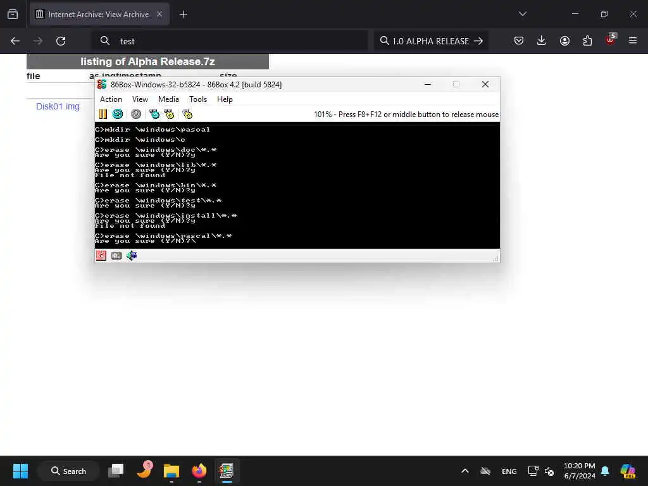Image resolution: width=648 pixels, height=486 pixels.
Task: Click the hard disk status icon
Action: click(x=116, y=256)
